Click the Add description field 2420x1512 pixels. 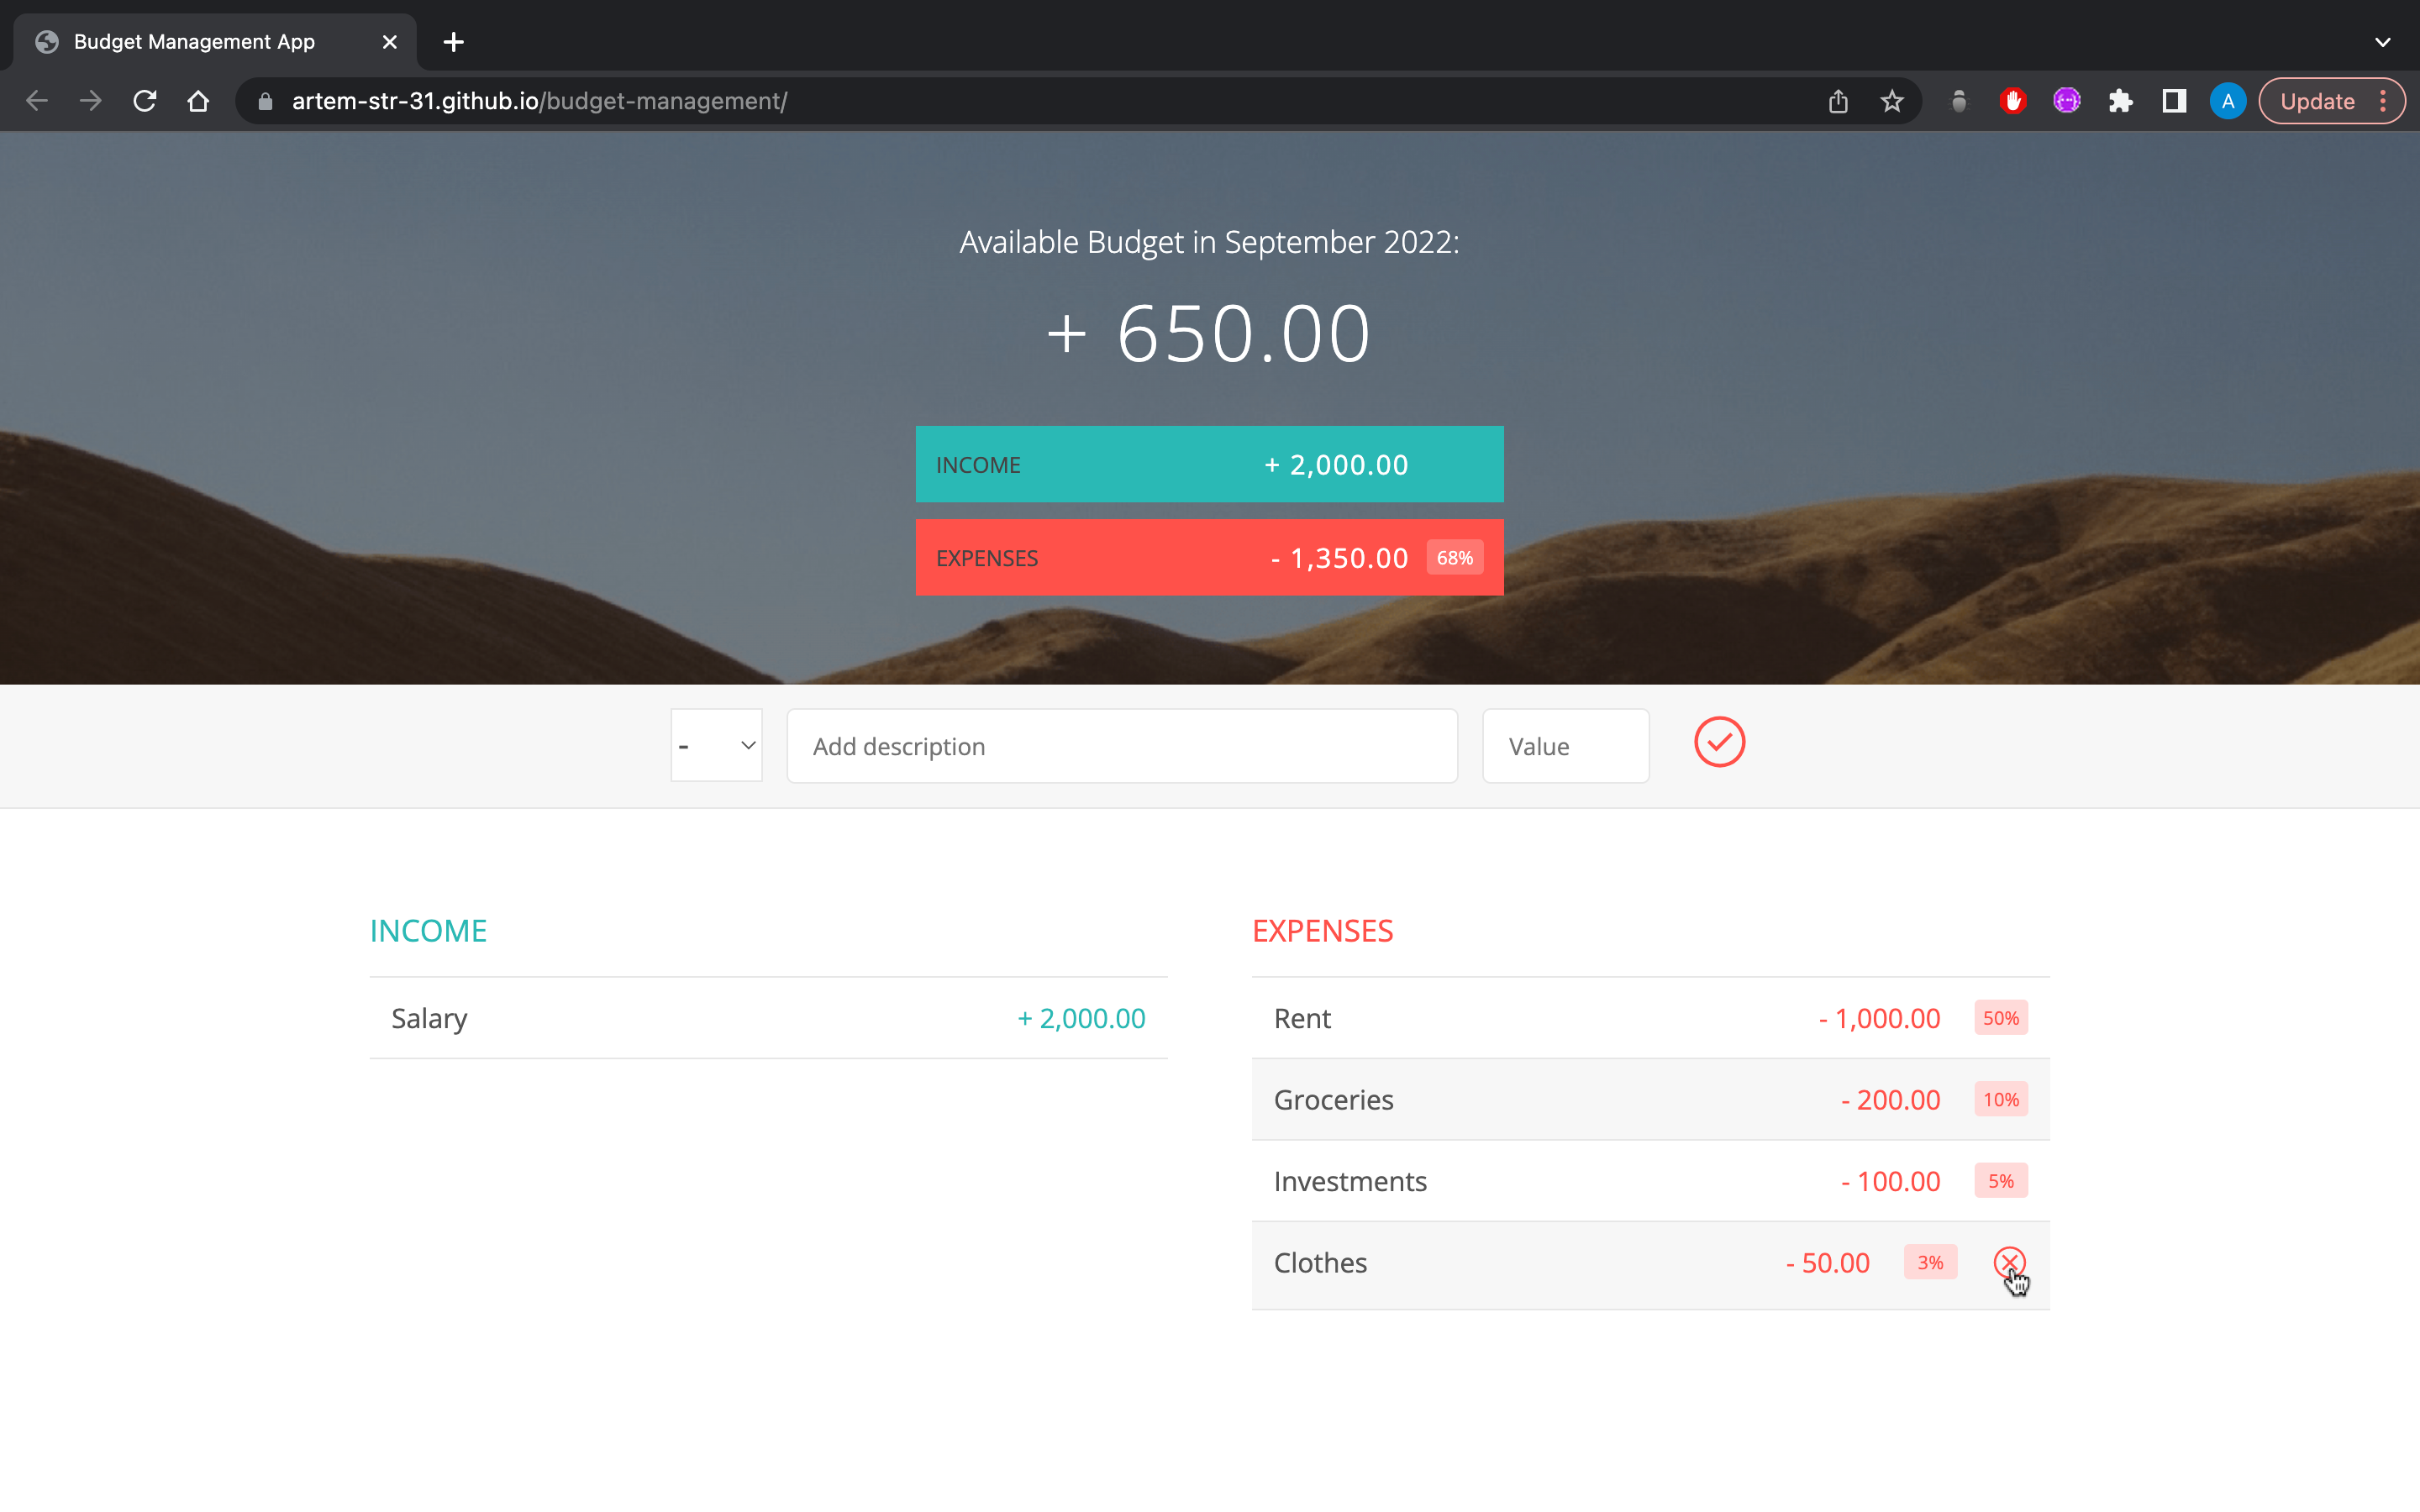1121,746
